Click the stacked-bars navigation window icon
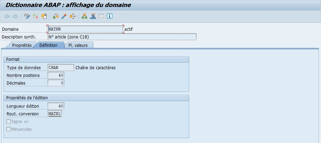 tap(93, 16)
